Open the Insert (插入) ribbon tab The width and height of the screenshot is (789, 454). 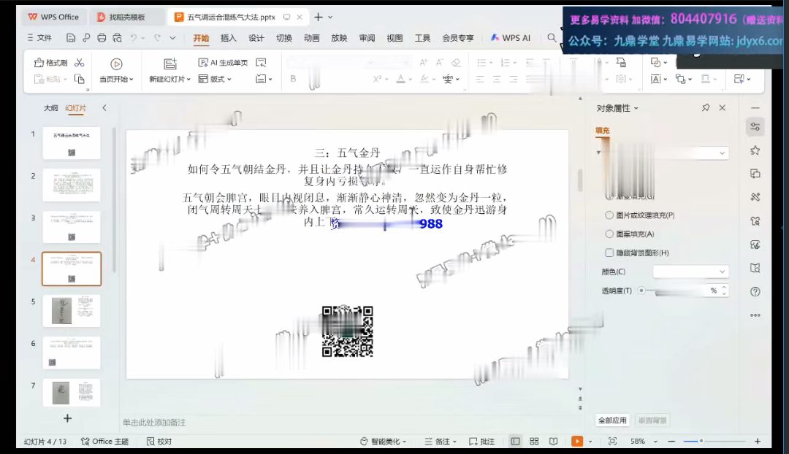[x=228, y=38]
